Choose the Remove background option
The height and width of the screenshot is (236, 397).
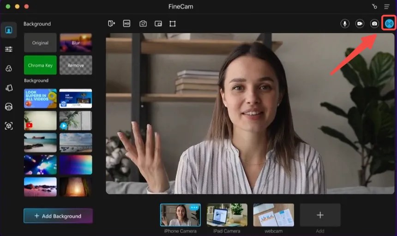(76, 65)
